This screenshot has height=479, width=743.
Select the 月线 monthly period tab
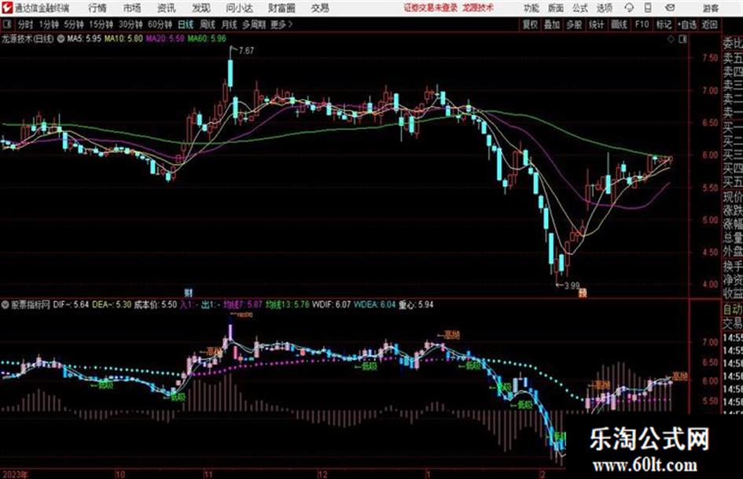(230, 24)
